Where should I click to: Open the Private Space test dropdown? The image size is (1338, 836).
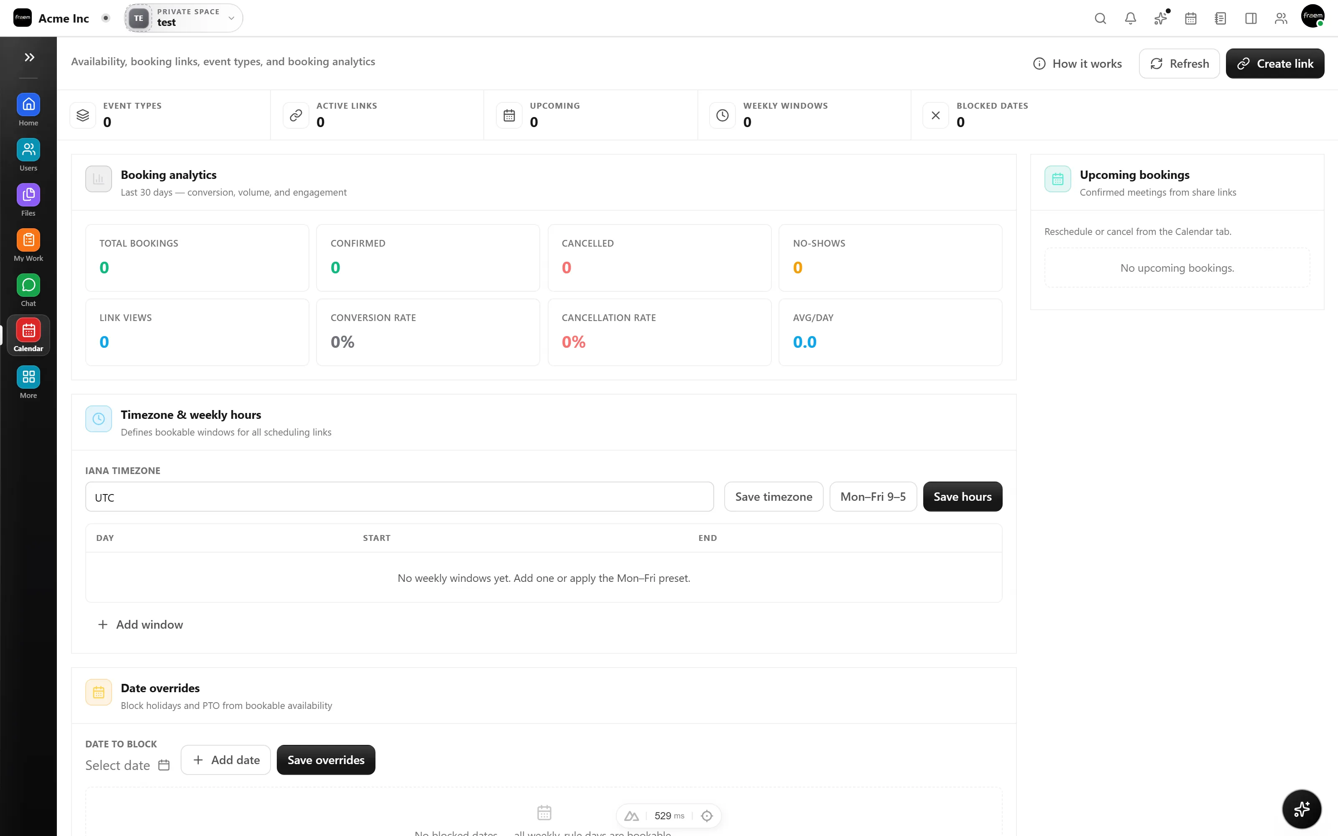point(184,18)
